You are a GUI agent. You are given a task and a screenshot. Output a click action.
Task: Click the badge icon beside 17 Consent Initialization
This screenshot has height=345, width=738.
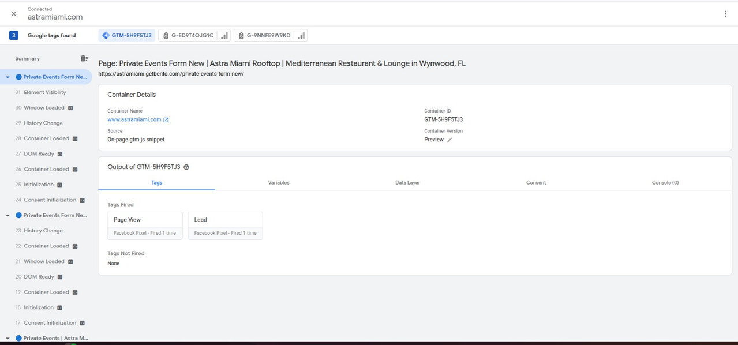(x=82, y=323)
